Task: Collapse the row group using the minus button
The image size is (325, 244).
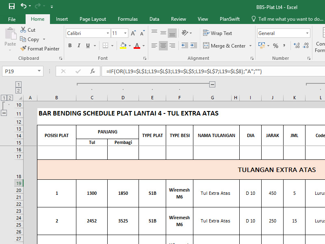Action: point(4,113)
